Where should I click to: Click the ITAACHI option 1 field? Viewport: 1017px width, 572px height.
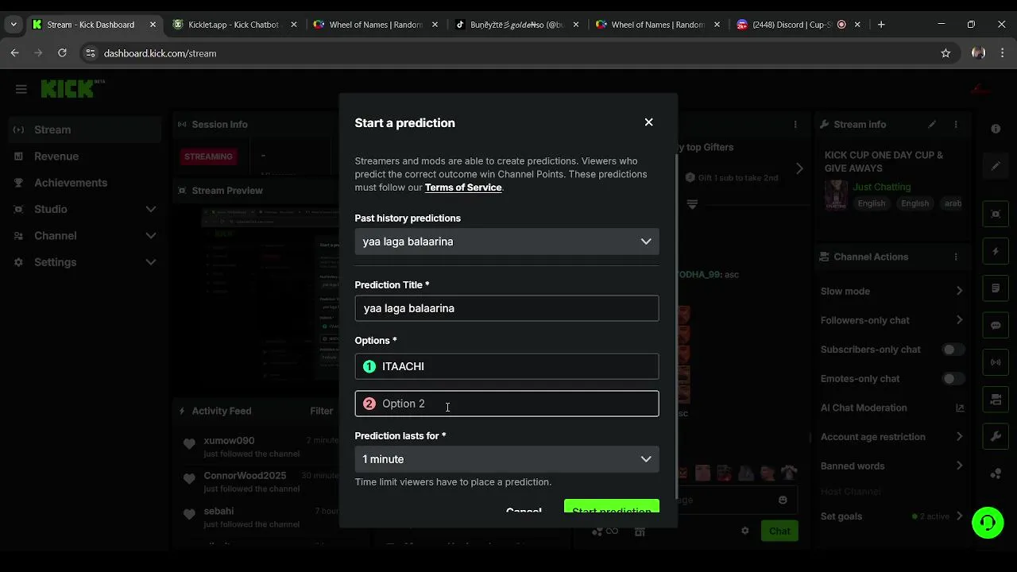click(x=507, y=366)
